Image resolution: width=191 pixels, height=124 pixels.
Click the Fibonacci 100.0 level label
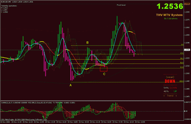182,81
